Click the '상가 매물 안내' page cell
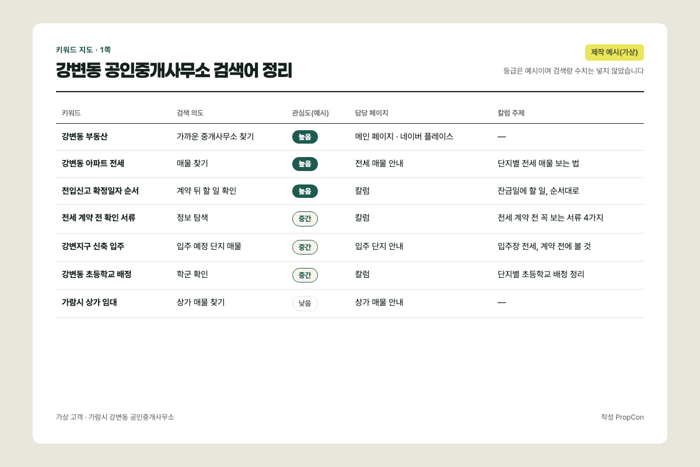The image size is (700, 467). [379, 302]
